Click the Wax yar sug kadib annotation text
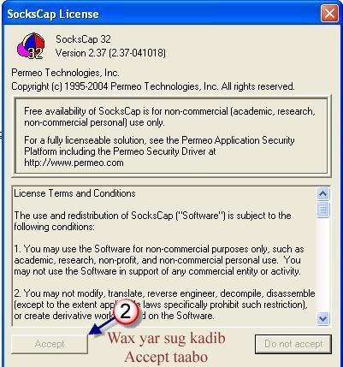The width and height of the screenshot is (343, 367). coord(166,339)
